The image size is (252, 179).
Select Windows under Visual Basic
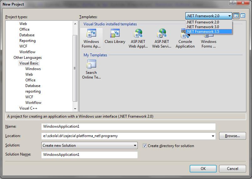pyautogui.click(x=33, y=69)
